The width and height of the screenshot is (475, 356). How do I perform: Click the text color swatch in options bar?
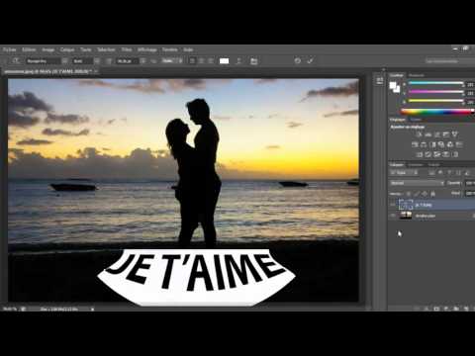click(x=224, y=61)
